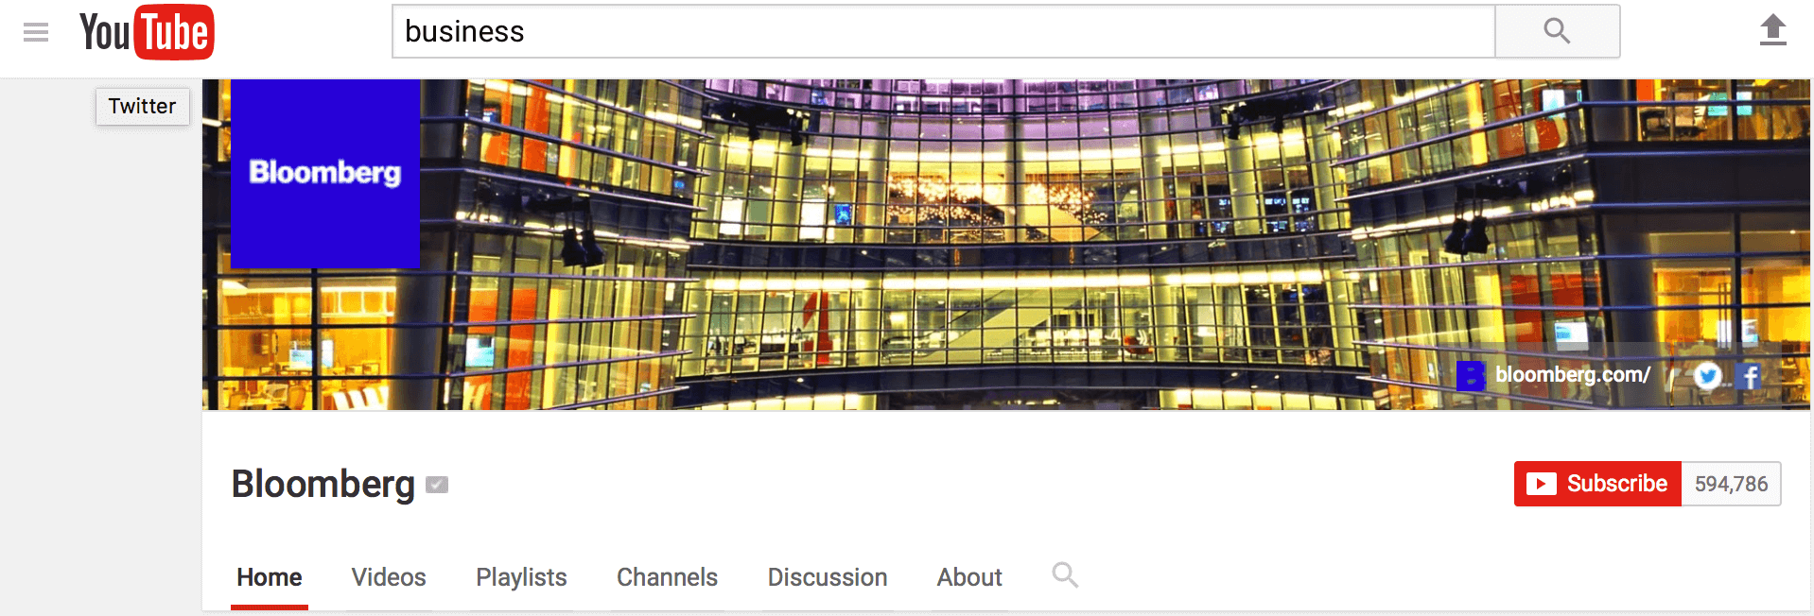Select the Home tab
Viewport: 1814px width, 616px height.
click(x=270, y=577)
